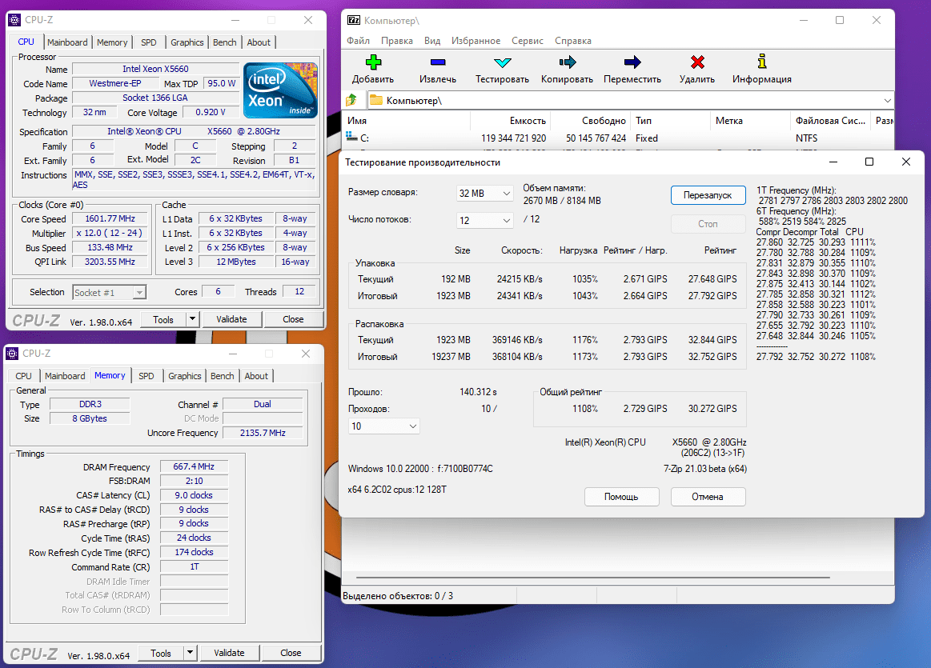Click Validate in upper CPU-Z window

[231, 319]
